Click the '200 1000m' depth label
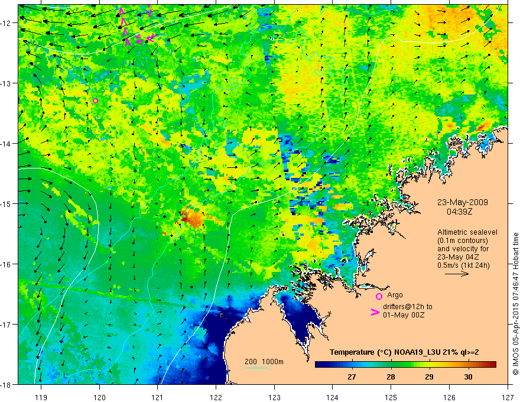 tap(264, 362)
